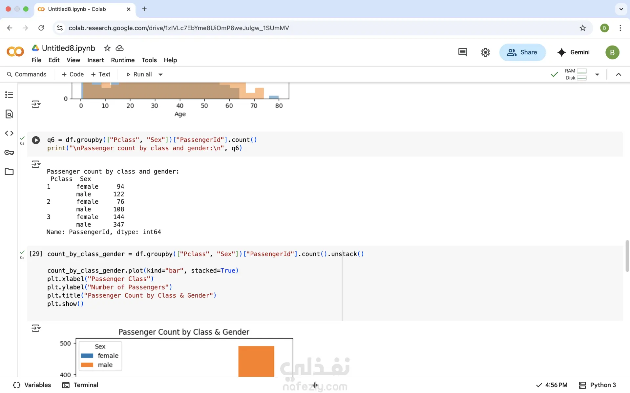
Task: Toggle output of bar chart cell
Action: coord(36,328)
